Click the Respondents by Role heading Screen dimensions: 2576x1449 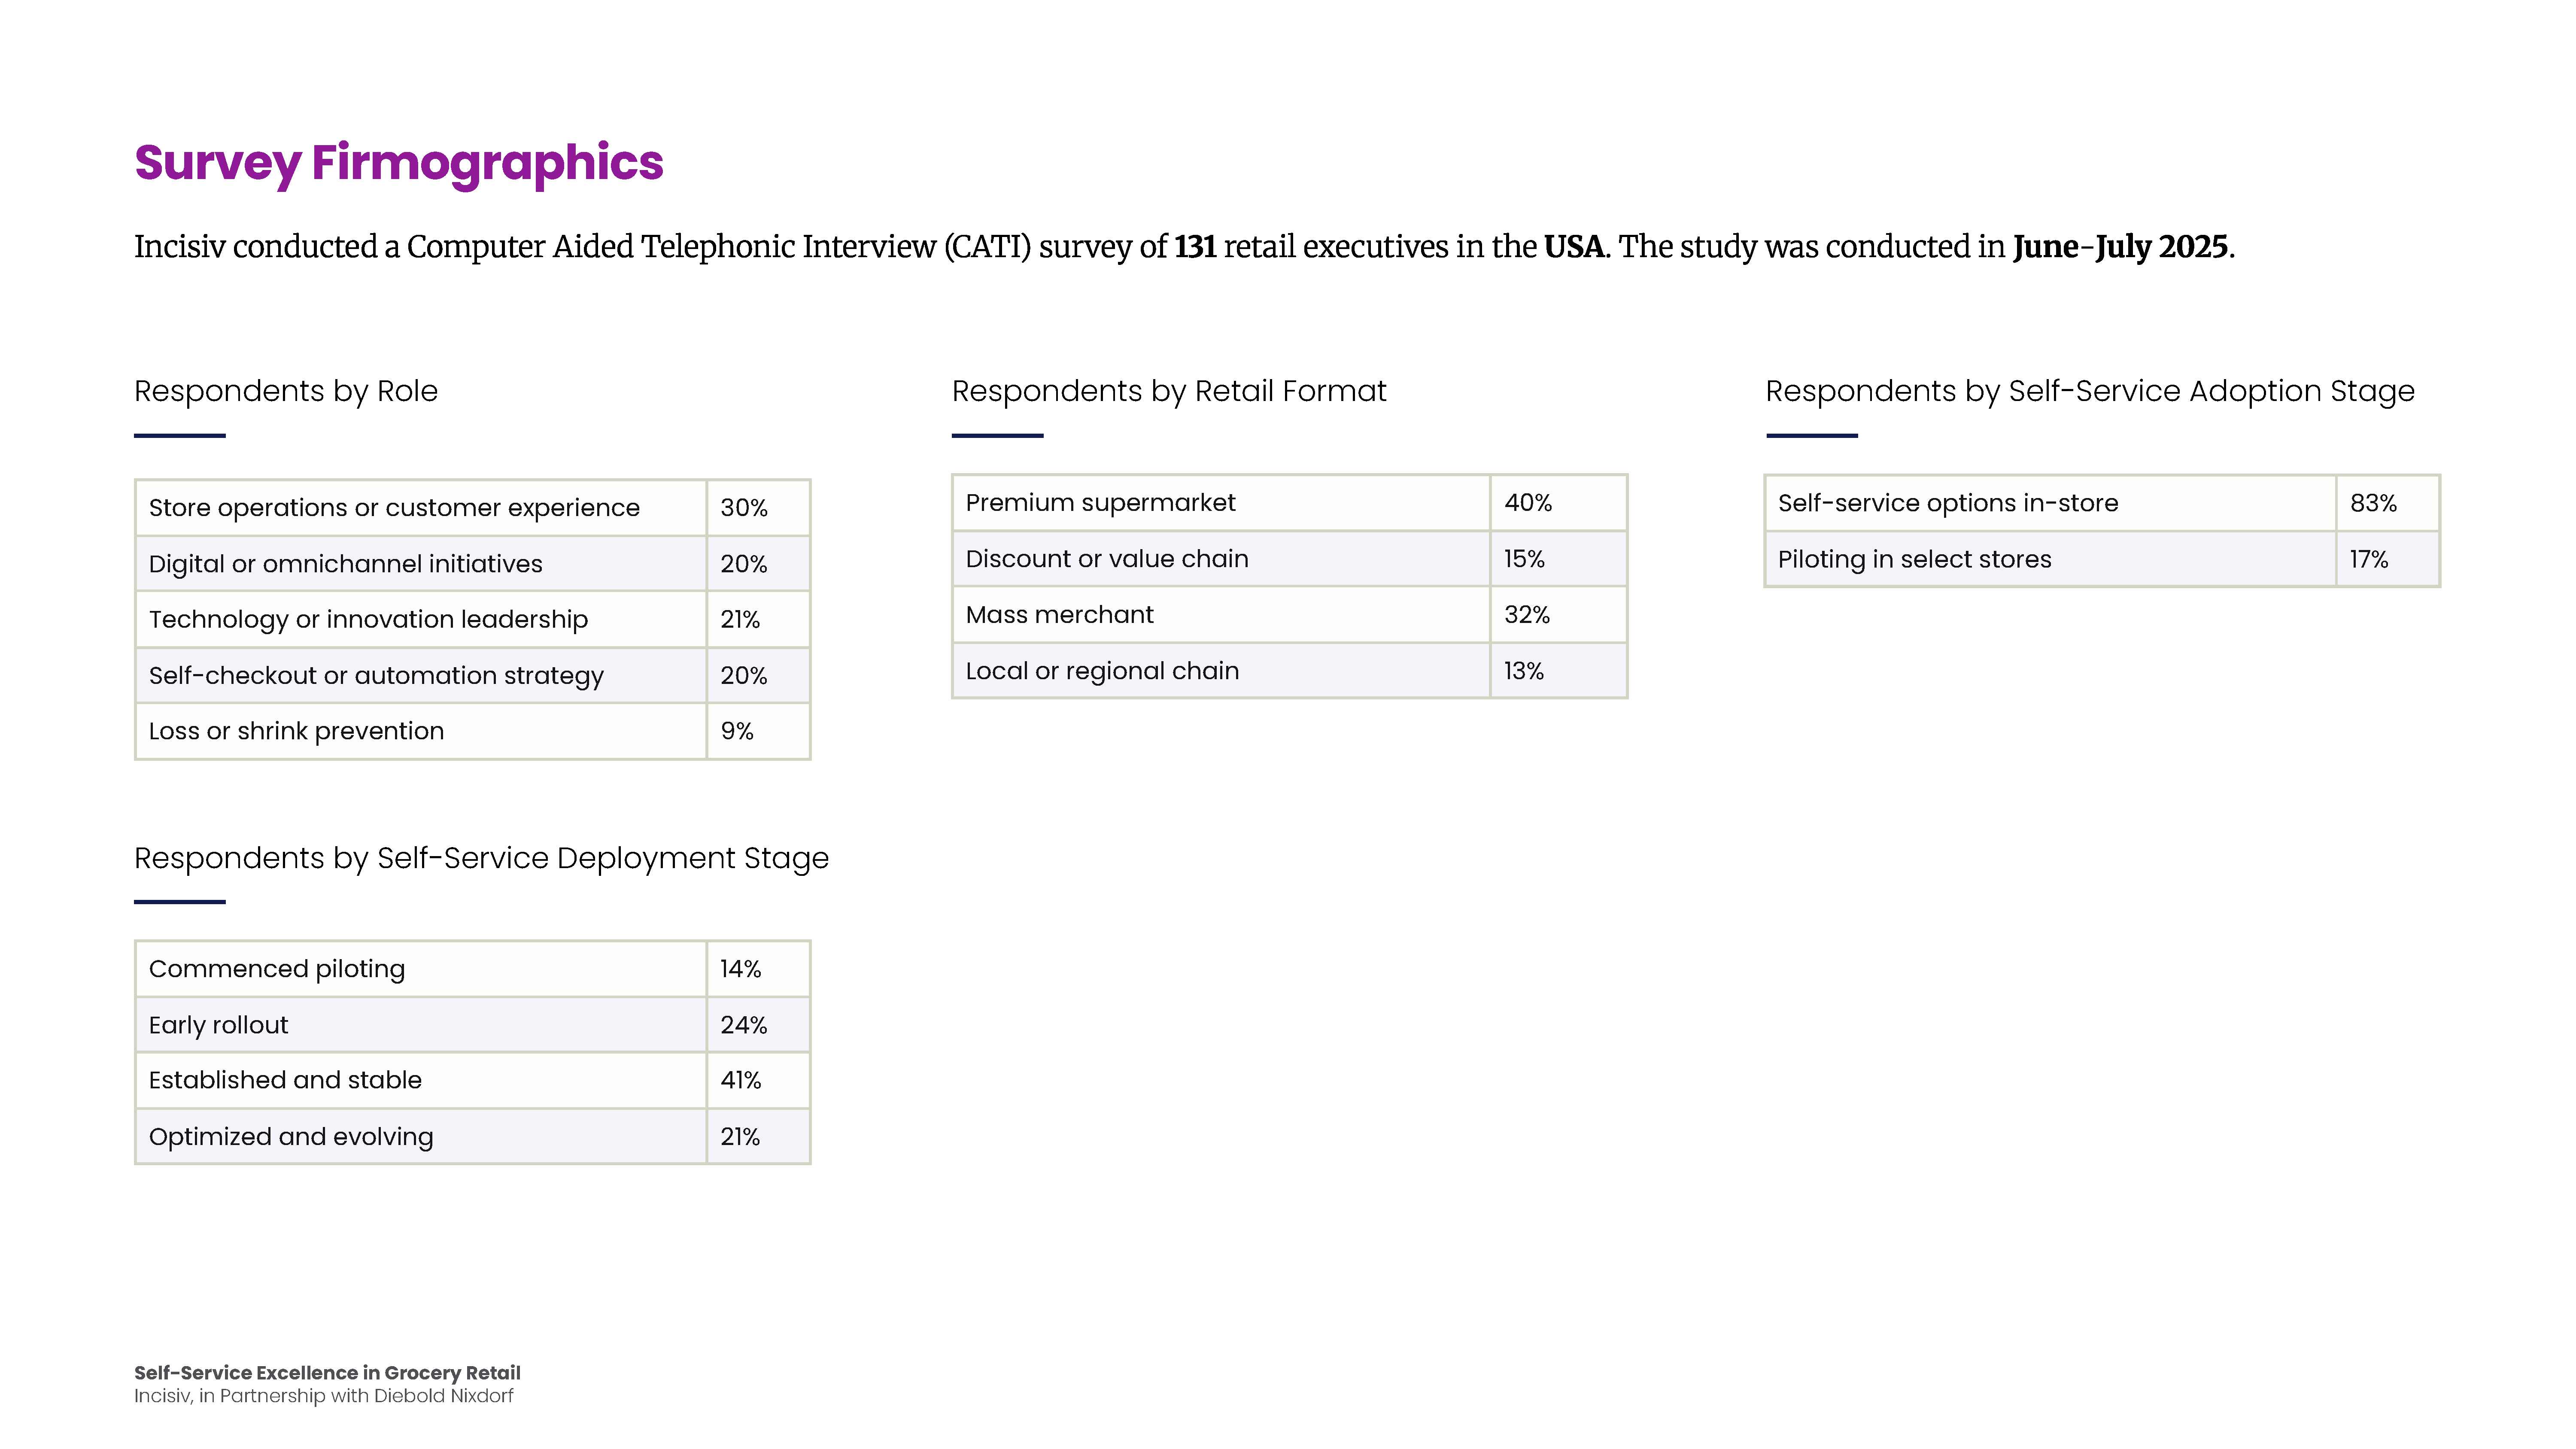point(286,391)
